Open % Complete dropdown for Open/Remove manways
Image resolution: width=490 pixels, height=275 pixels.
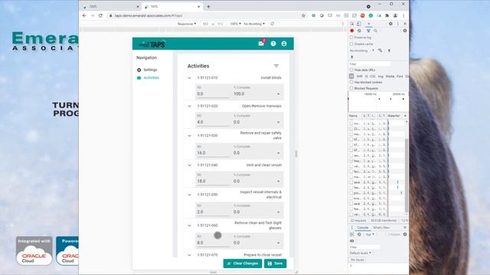(x=257, y=121)
